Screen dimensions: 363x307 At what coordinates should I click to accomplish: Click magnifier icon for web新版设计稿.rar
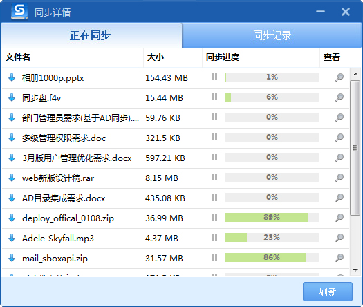click(339, 178)
